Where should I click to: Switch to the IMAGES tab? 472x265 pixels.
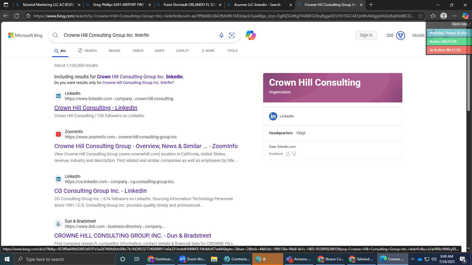[x=114, y=51]
